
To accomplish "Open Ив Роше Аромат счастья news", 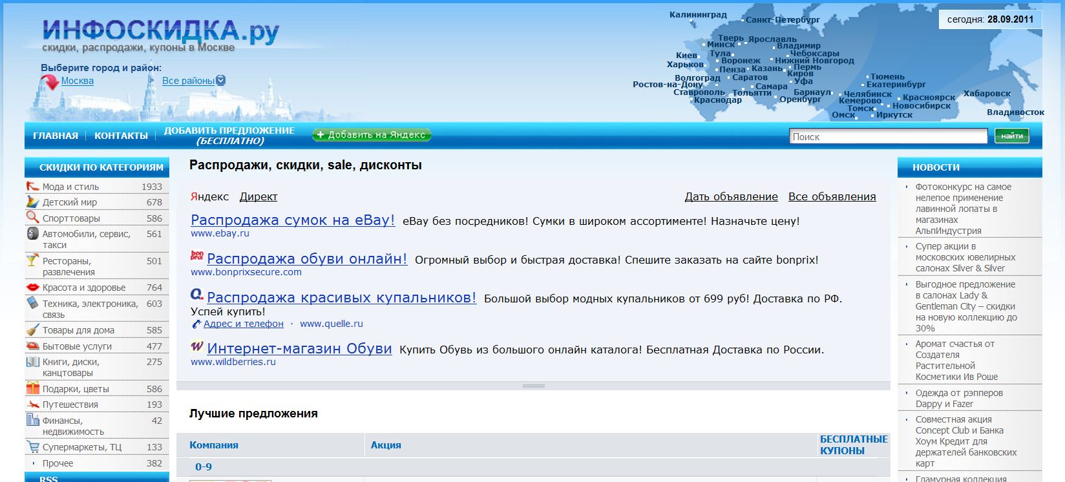I will pyautogui.click(x=956, y=361).
